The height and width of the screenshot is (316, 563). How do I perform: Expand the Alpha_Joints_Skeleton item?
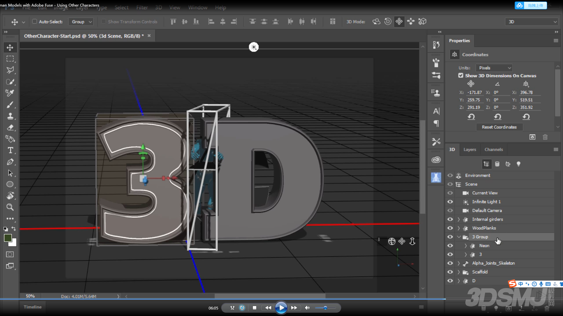tap(458, 263)
